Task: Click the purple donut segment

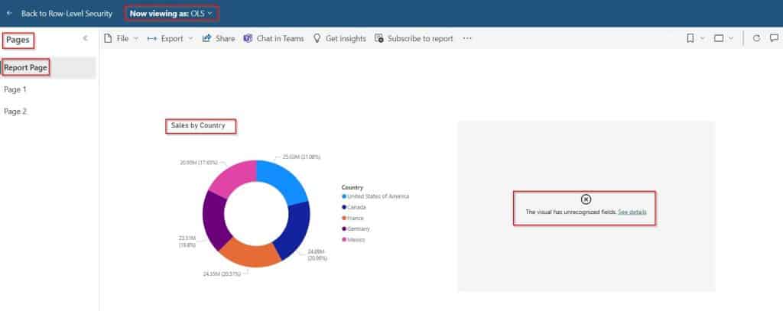Action: coord(214,219)
